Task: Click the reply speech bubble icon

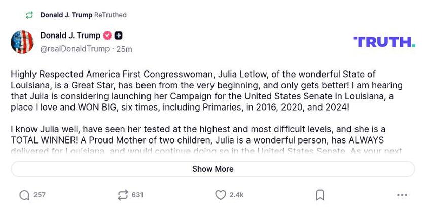Action: tap(24, 195)
